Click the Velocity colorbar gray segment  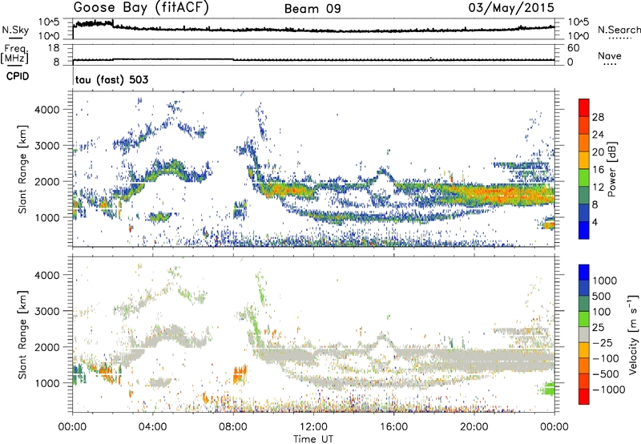pos(584,335)
